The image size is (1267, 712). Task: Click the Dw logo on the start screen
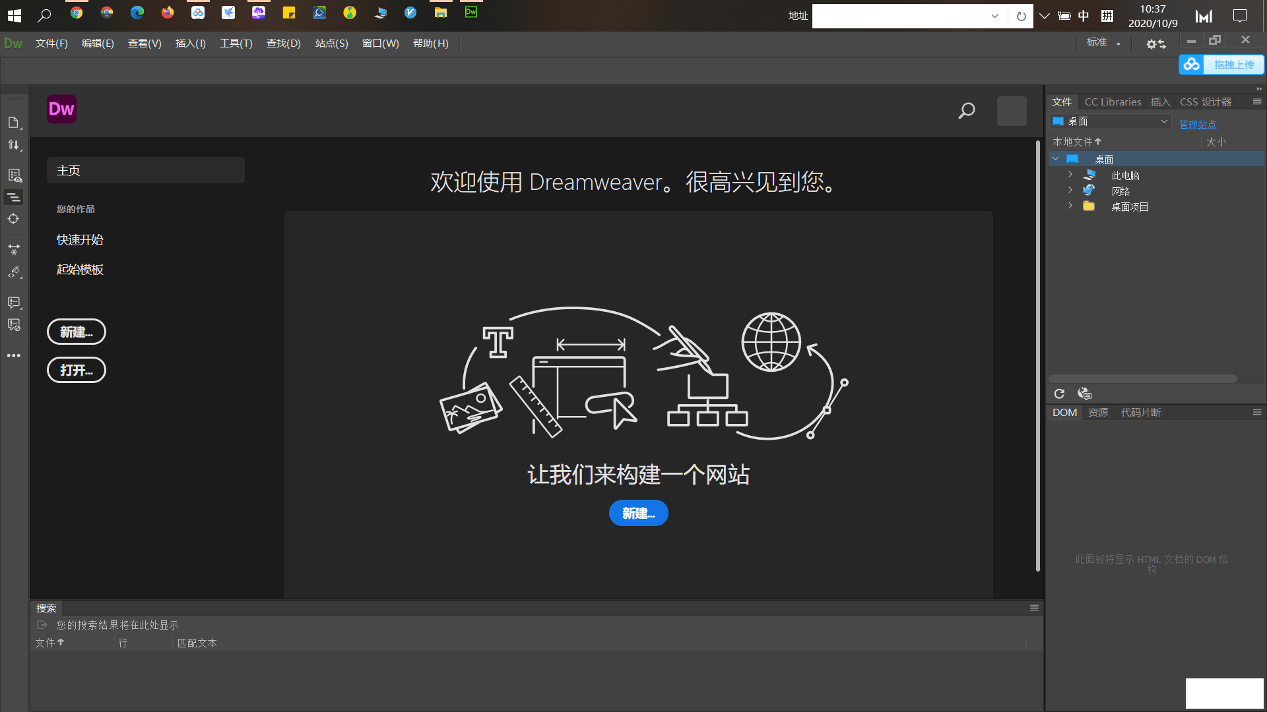[61, 109]
